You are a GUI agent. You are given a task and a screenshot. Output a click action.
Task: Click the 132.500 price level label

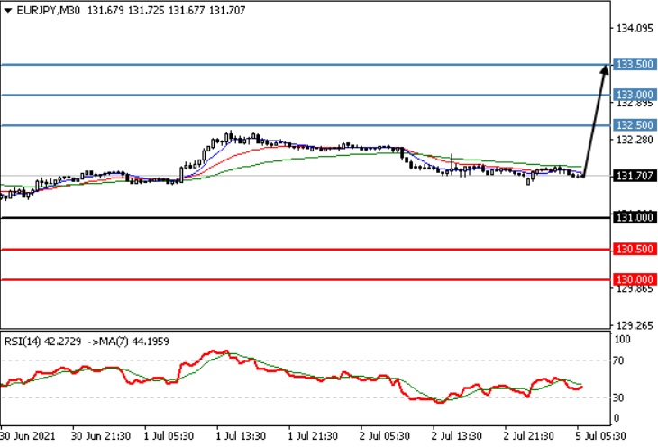(635, 125)
